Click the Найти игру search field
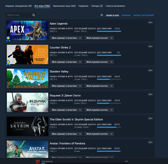 click(20, 15)
